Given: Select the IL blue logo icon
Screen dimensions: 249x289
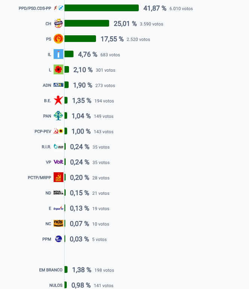Looking at the screenshot, I should coord(58,54).
